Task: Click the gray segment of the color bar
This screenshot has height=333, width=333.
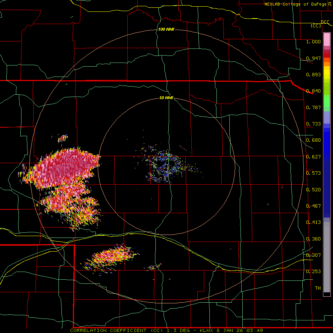Action: point(327,257)
